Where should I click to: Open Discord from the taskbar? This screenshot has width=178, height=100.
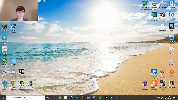click(88, 97)
